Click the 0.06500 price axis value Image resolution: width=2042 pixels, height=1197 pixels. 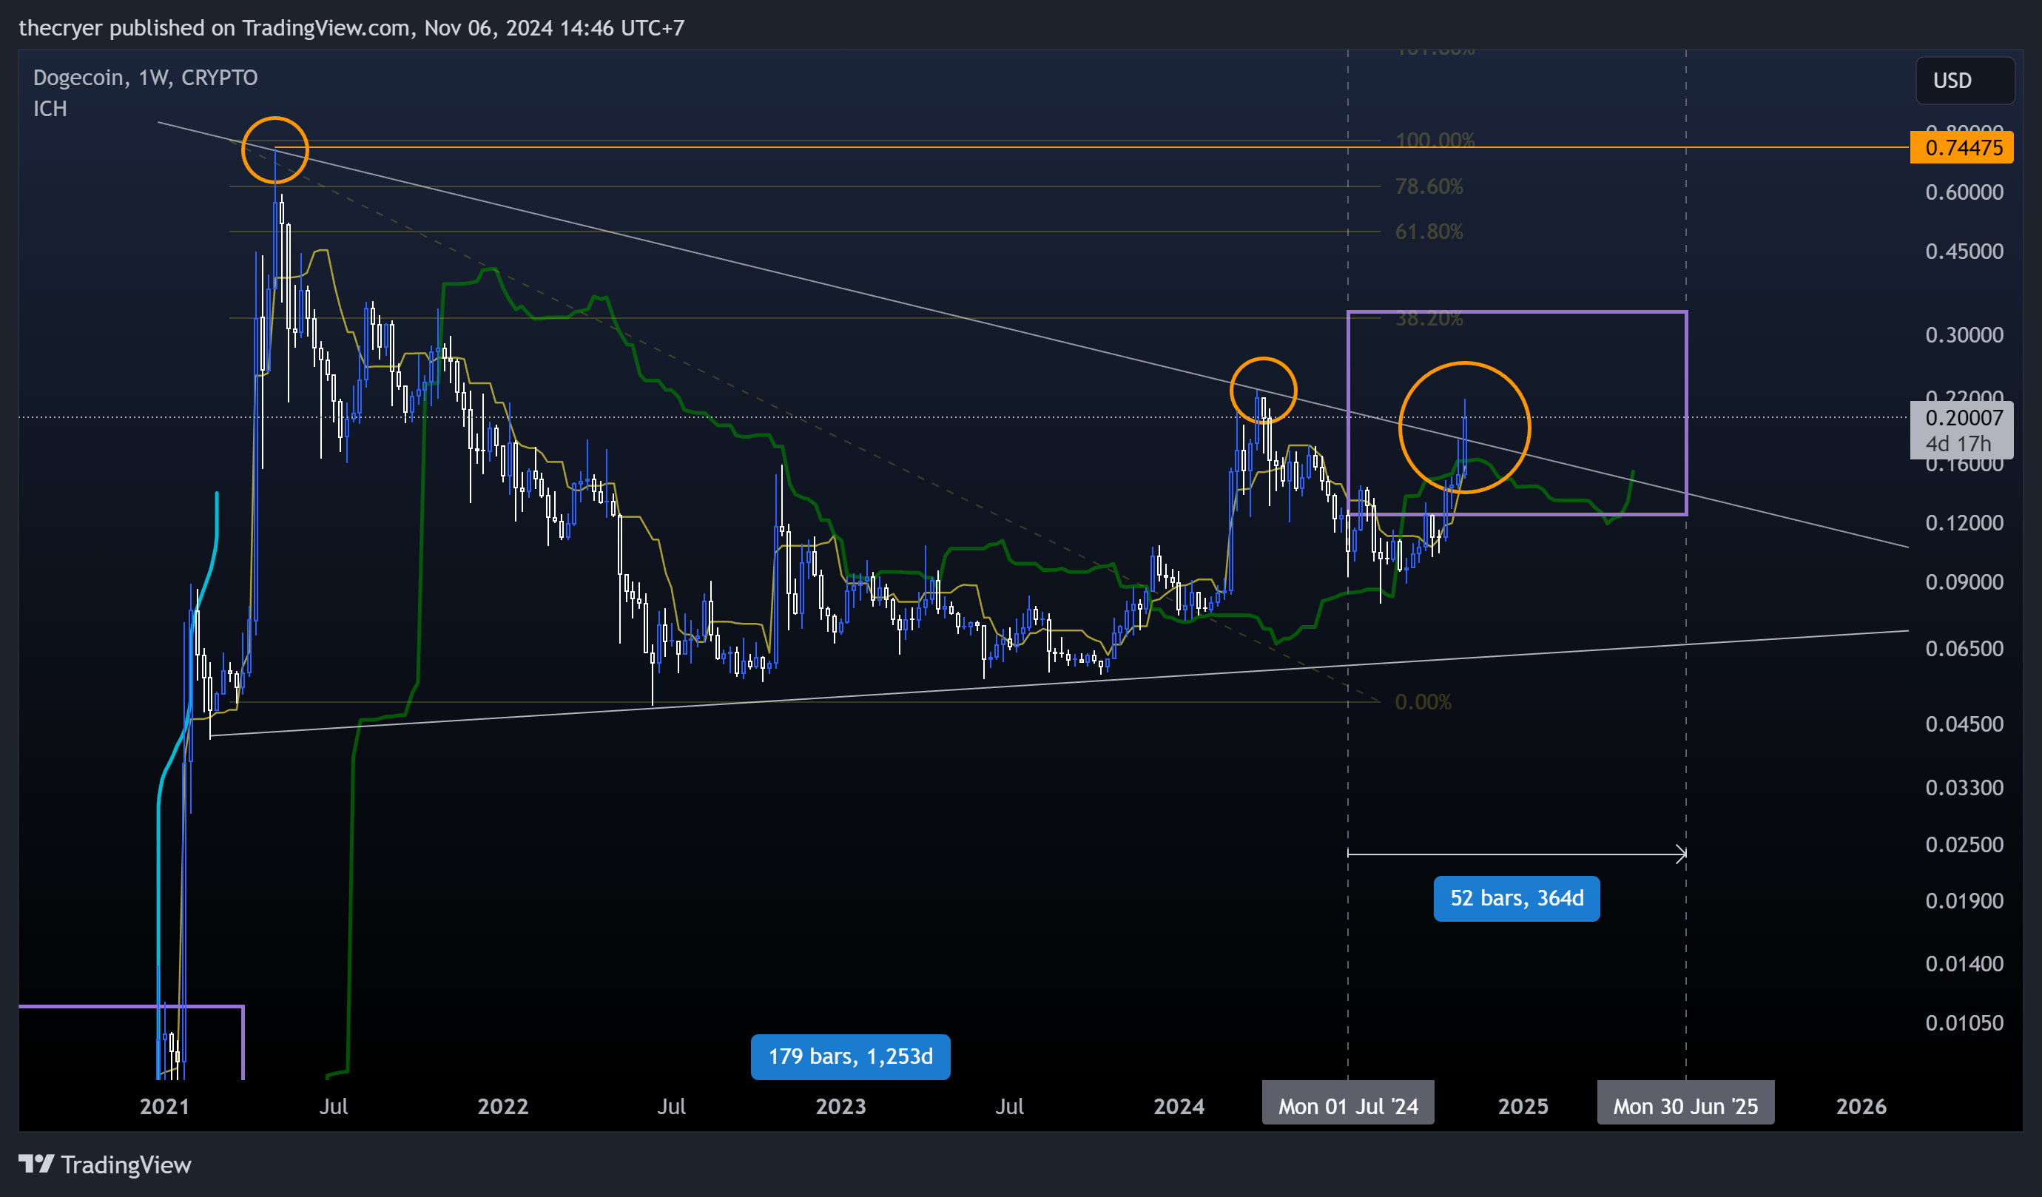(x=1964, y=648)
